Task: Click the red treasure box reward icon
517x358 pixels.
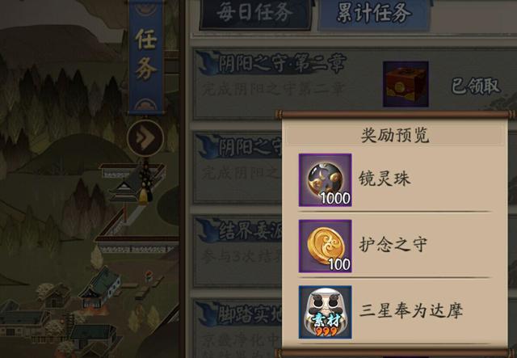Action: click(406, 84)
